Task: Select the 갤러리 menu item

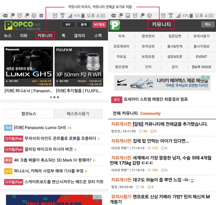Action: click(79, 36)
